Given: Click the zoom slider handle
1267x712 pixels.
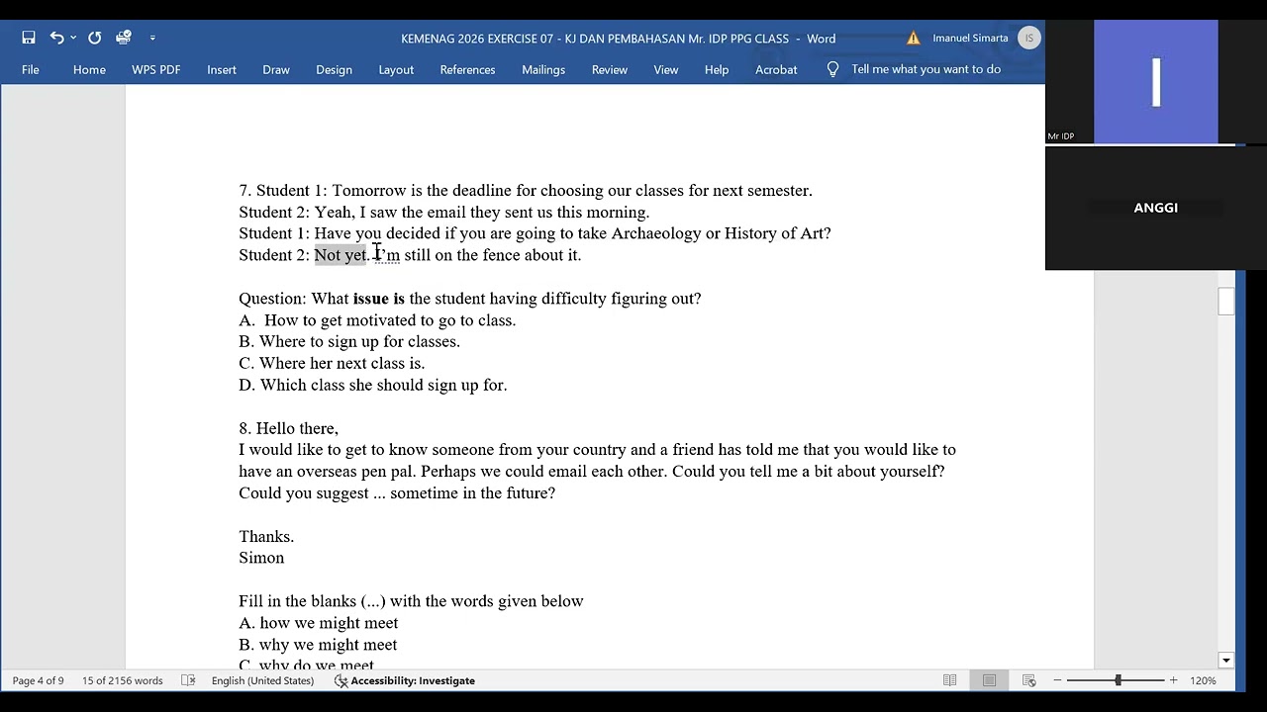Looking at the screenshot, I should coord(1119,680).
